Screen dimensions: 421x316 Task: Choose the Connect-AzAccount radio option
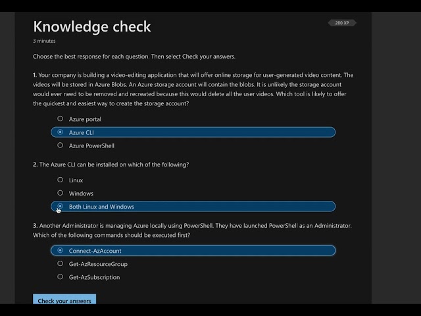60,250
